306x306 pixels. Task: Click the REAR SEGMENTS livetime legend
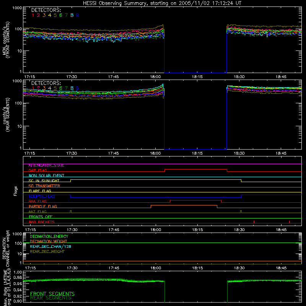point(51,298)
